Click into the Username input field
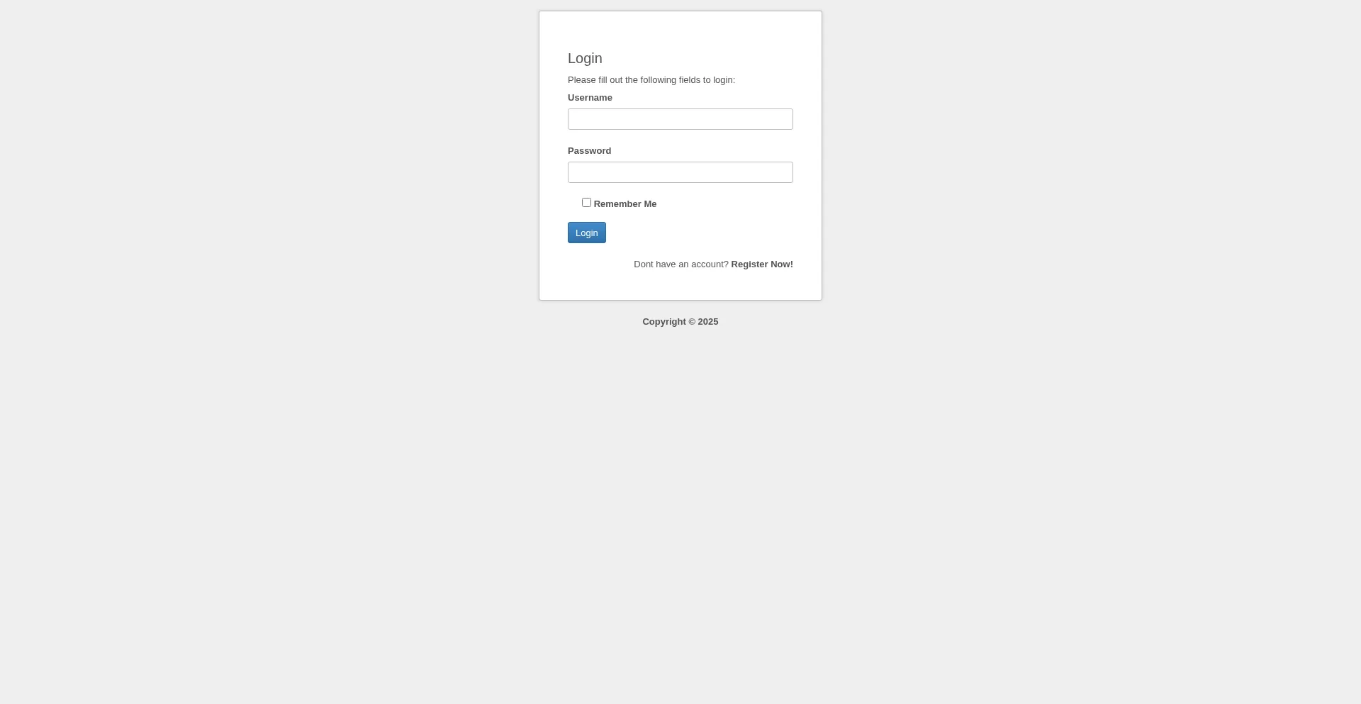This screenshot has width=1361, height=704. tap(680, 119)
